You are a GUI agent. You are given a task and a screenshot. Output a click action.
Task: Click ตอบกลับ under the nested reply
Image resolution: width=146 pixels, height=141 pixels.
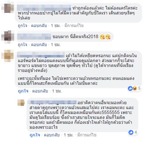pos(52,135)
